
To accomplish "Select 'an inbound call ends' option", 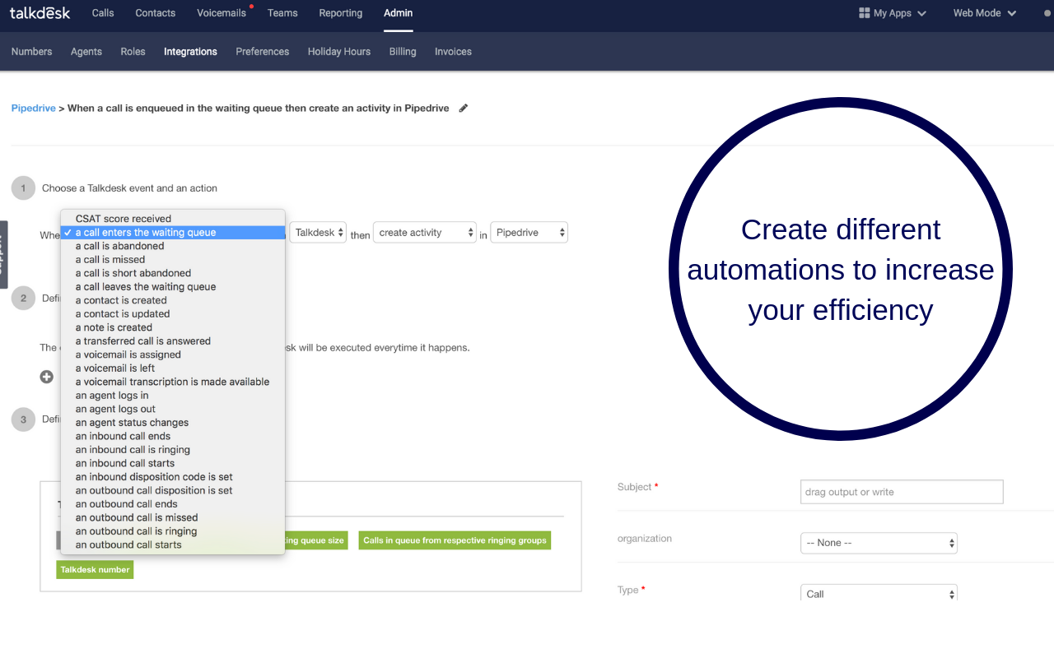I will coord(173,436).
